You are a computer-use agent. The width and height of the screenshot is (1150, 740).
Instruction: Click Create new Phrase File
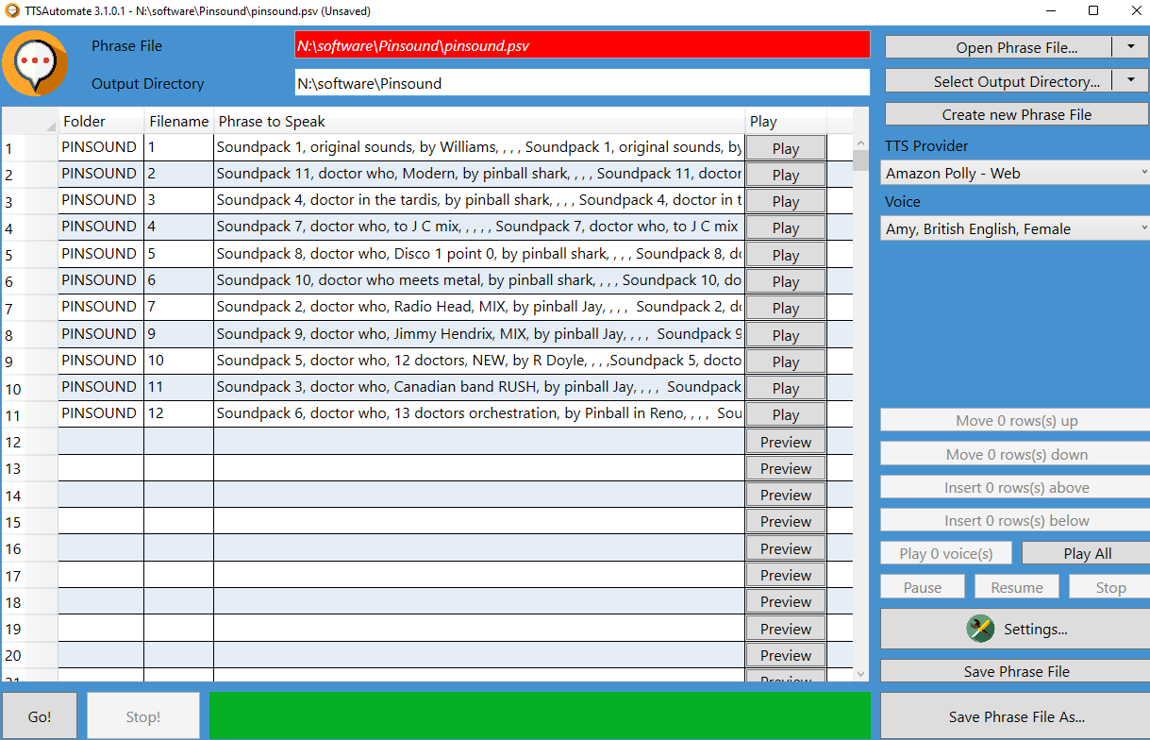pyautogui.click(x=1016, y=114)
